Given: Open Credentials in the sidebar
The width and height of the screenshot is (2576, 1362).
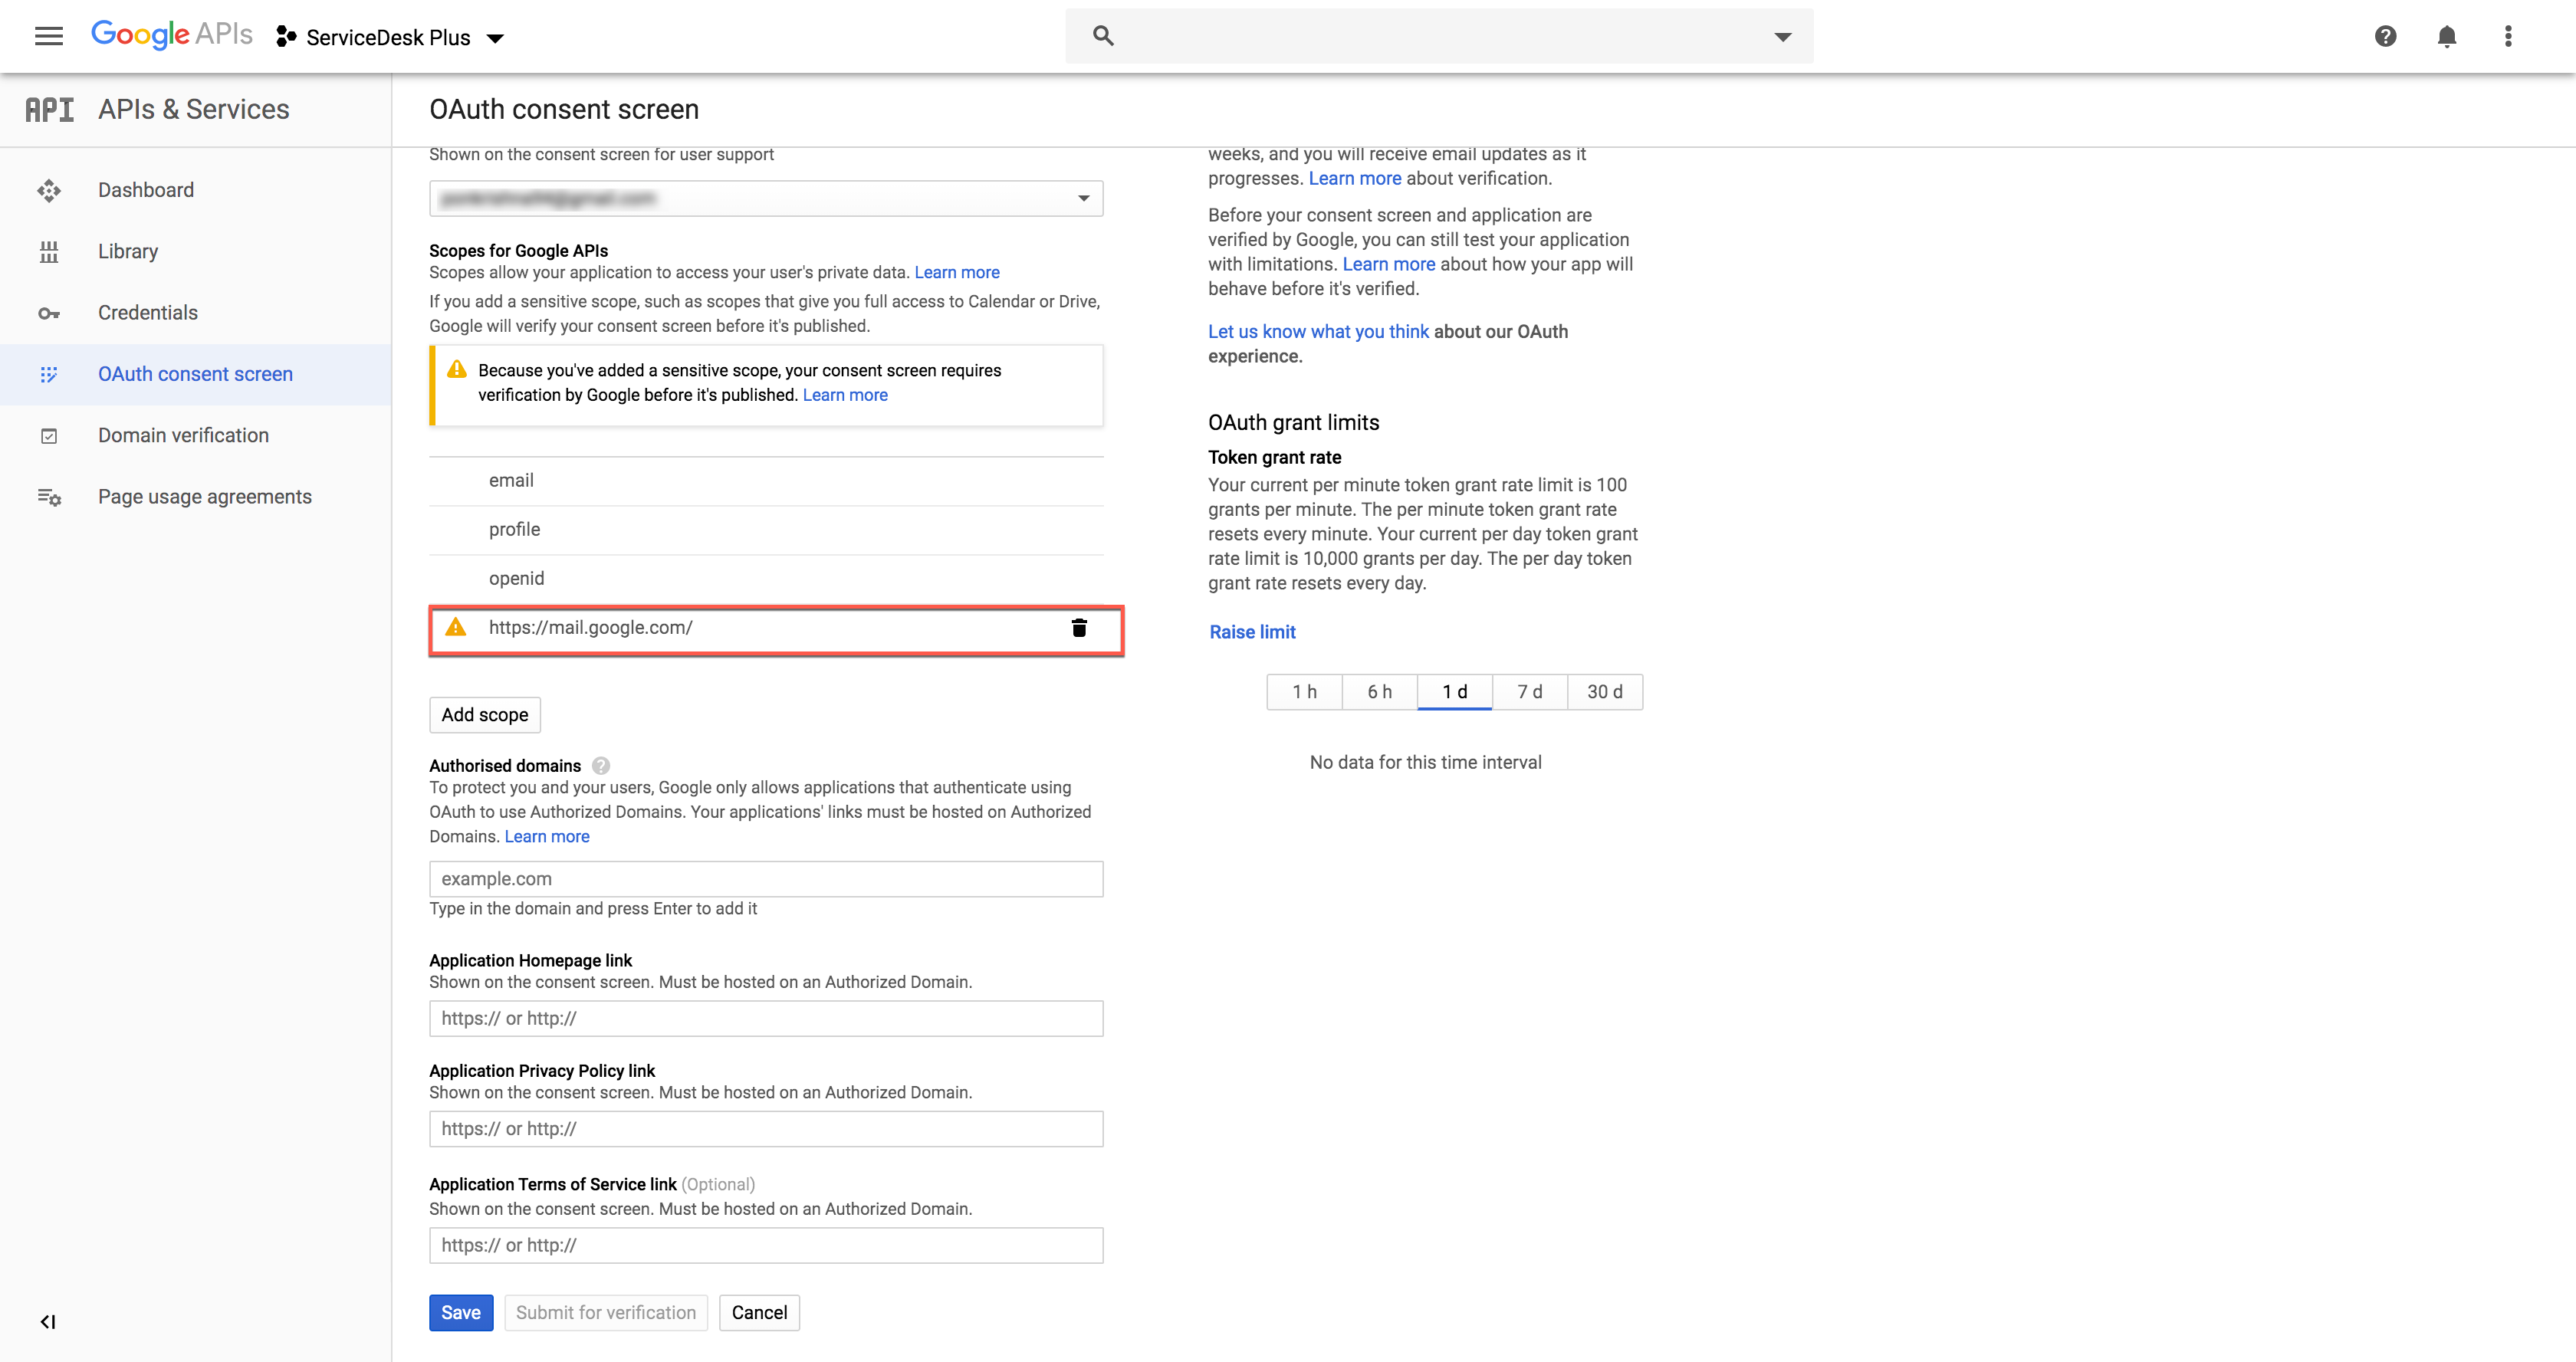Looking at the screenshot, I should click(148, 313).
